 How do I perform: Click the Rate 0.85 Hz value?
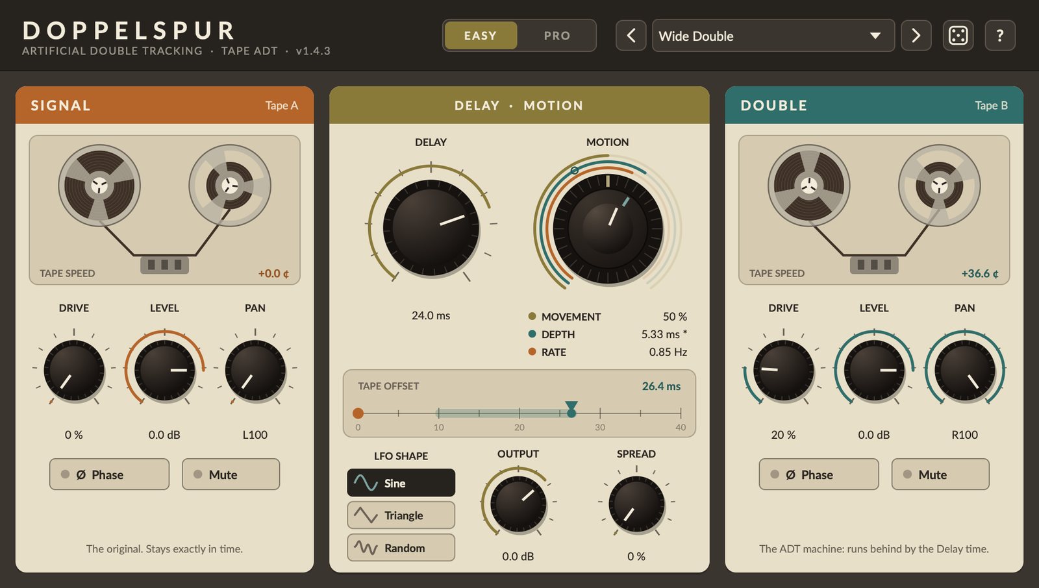click(x=668, y=352)
